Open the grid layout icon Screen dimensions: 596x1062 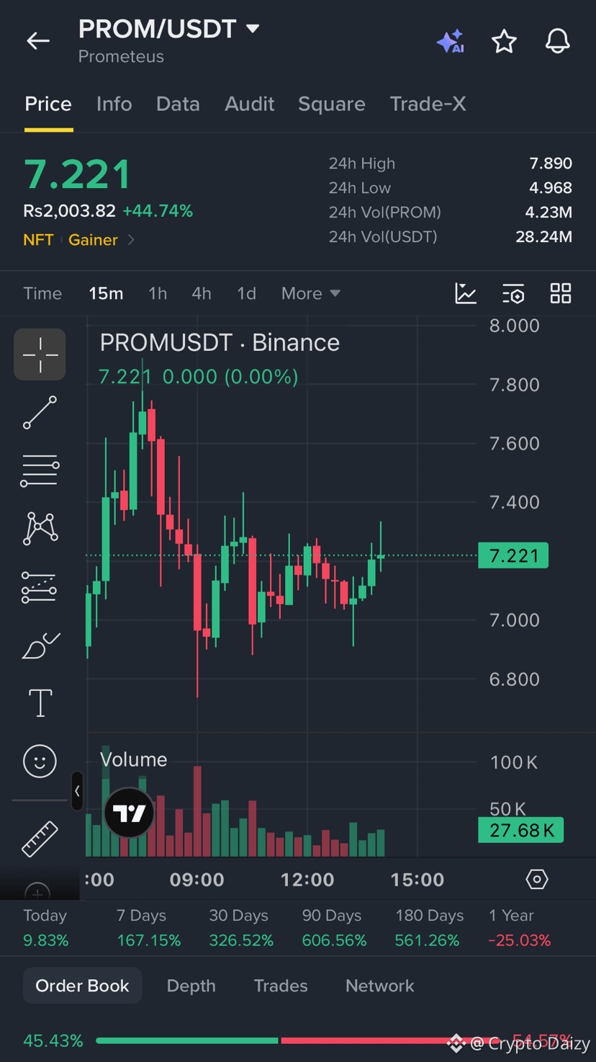coord(561,293)
